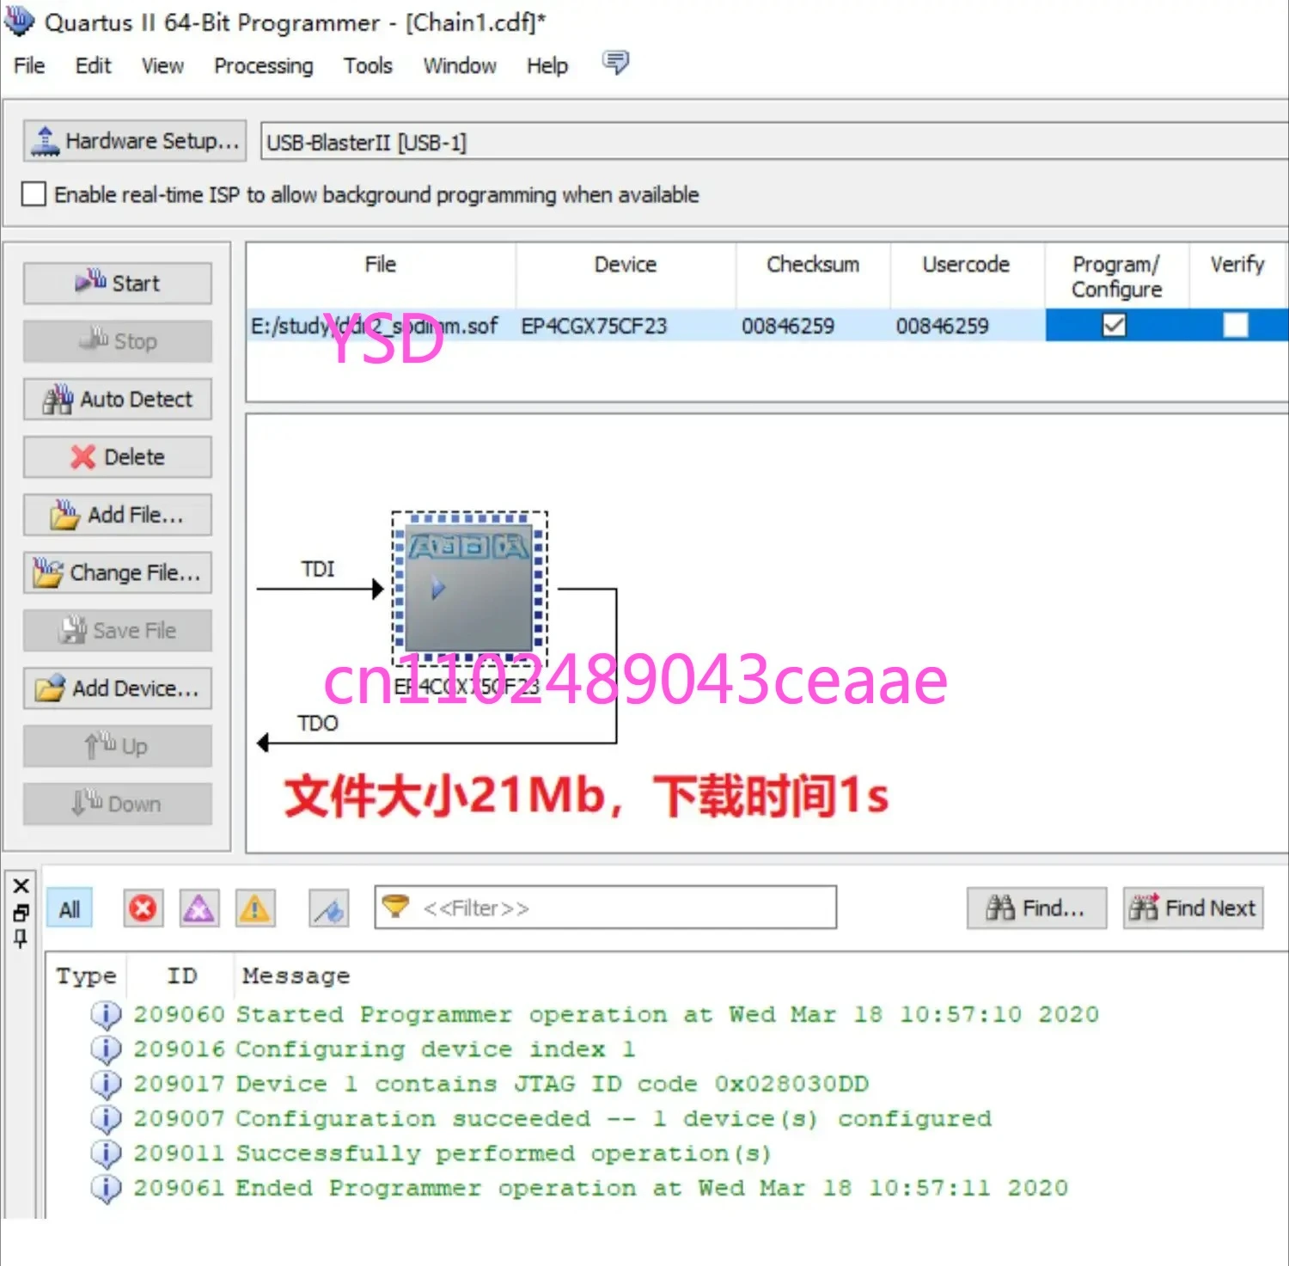This screenshot has height=1266, width=1289.
Task: Click Find Next in messages
Action: (x=1194, y=908)
